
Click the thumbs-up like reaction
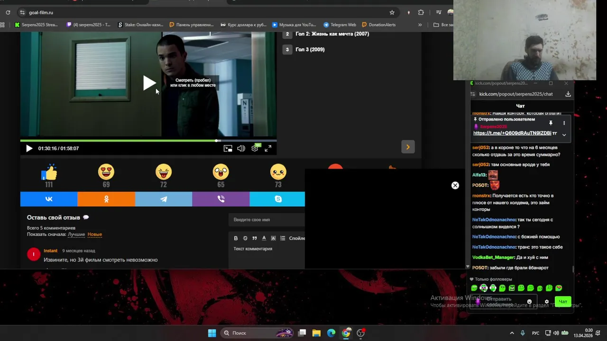(x=49, y=172)
